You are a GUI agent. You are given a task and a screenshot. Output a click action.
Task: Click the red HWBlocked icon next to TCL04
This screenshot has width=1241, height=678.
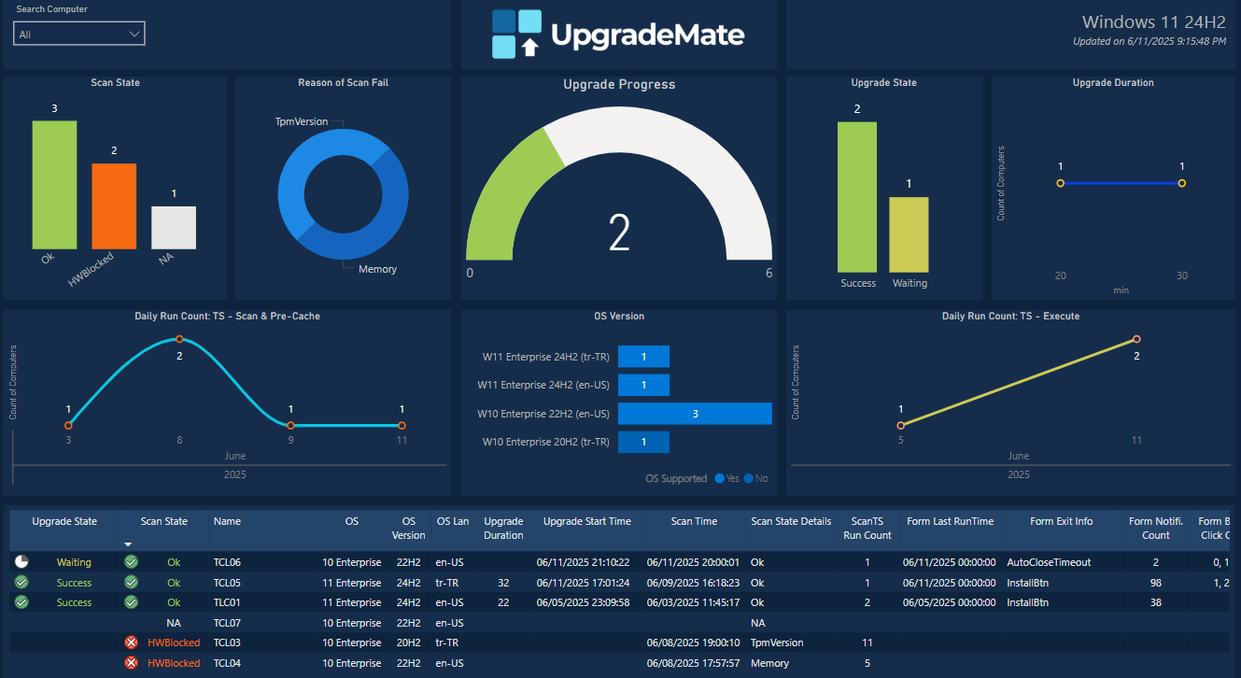pyautogui.click(x=131, y=663)
